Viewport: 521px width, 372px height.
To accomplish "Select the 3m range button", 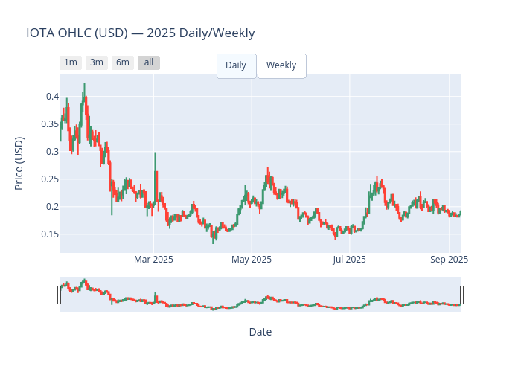I will (96, 62).
